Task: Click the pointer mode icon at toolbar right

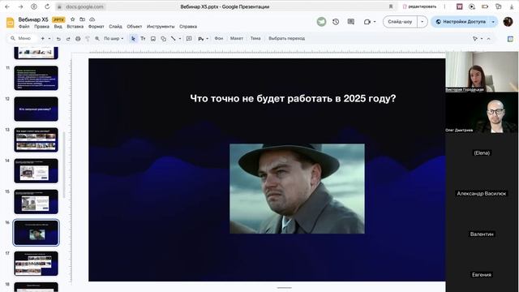Action: 475,39
